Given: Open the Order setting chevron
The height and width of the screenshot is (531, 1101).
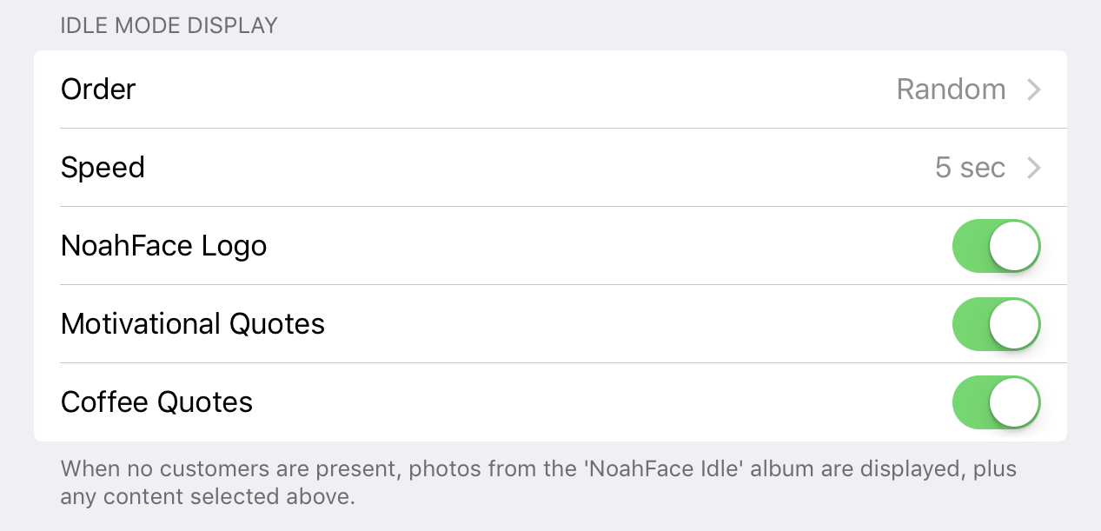Looking at the screenshot, I should point(1033,90).
